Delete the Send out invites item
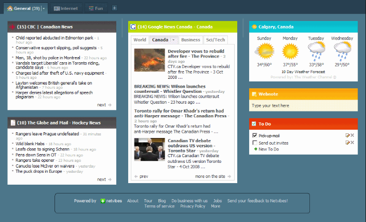 352,143
